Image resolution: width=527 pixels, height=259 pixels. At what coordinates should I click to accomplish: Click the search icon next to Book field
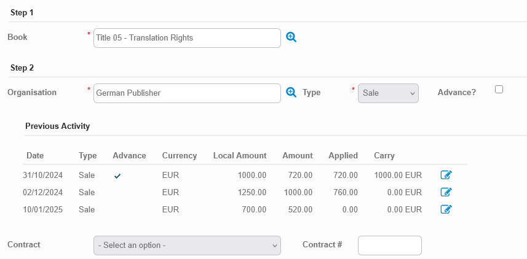click(x=291, y=37)
